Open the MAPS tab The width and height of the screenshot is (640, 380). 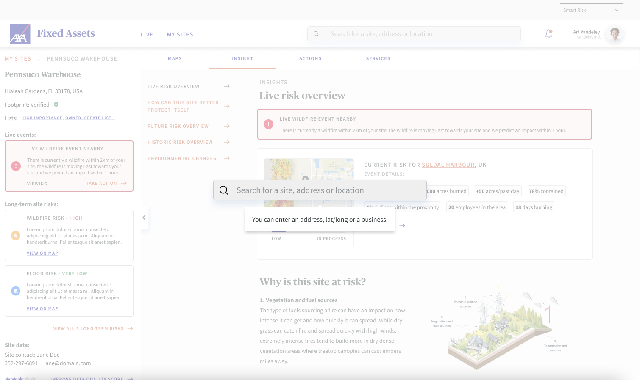coord(175,58)
